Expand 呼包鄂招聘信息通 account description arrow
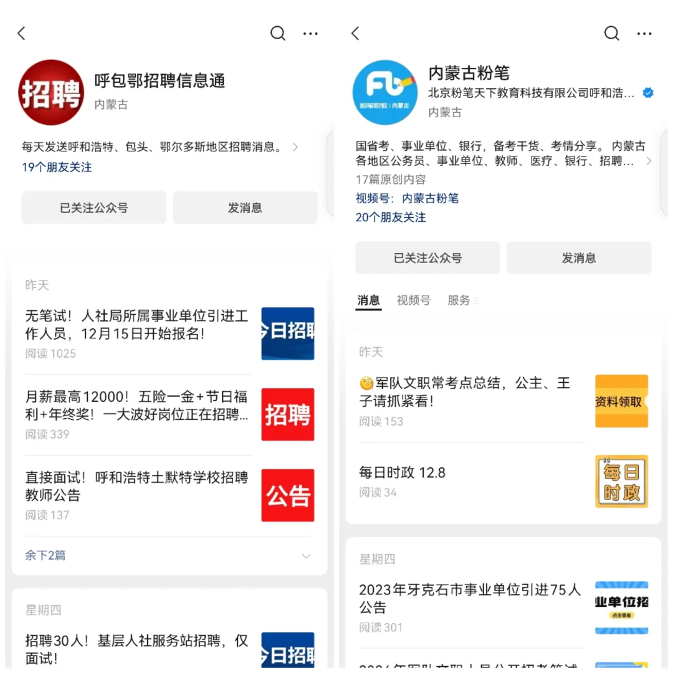The height and width of the screenshot is (673, 673). pos(295,147)
